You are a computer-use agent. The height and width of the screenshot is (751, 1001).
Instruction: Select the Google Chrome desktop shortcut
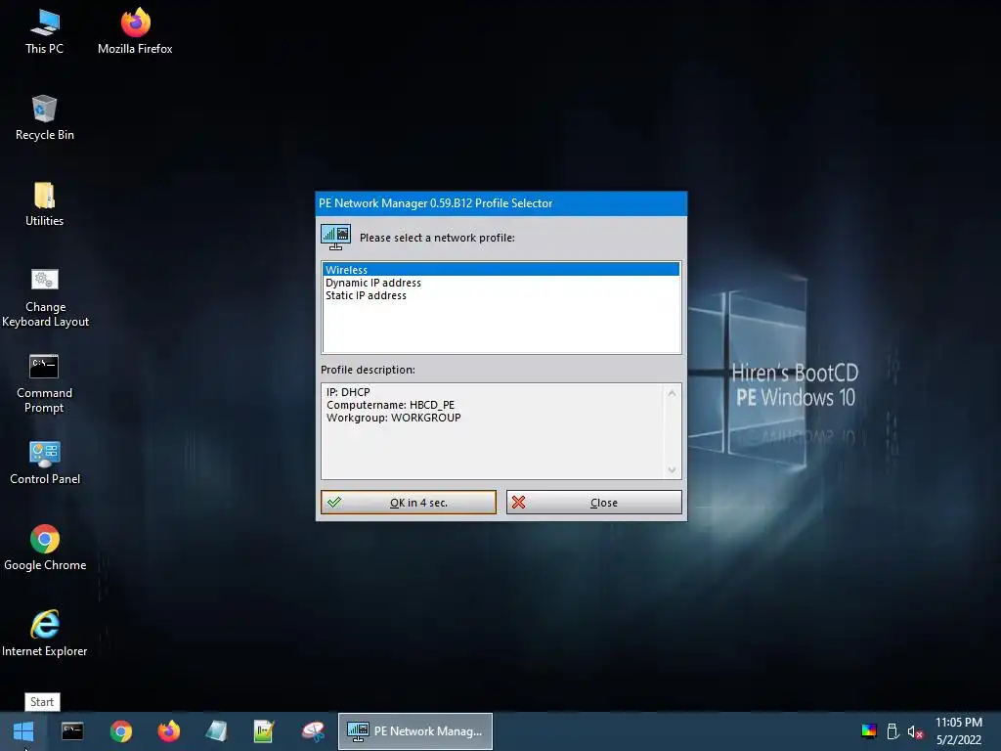(x=45, y=548)
